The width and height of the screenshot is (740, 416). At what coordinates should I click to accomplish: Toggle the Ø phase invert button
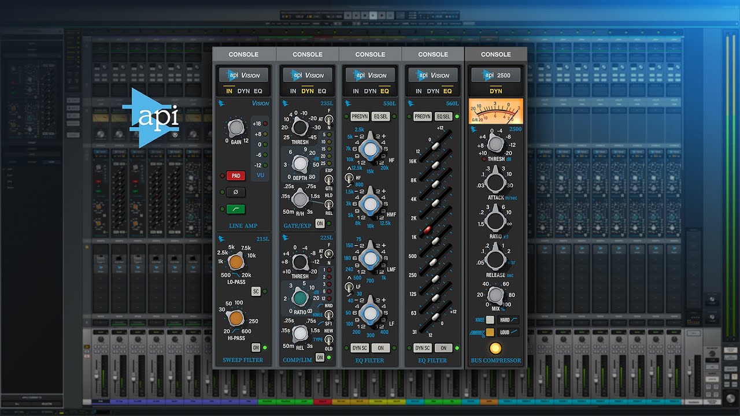(236, 192)
